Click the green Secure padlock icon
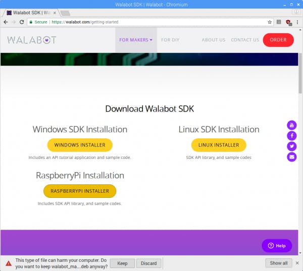Screen dimensions: 303x271 [31, 22]
